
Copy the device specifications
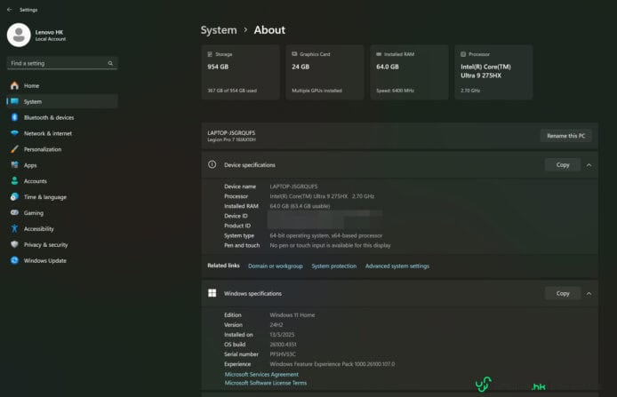click(563, 164)
